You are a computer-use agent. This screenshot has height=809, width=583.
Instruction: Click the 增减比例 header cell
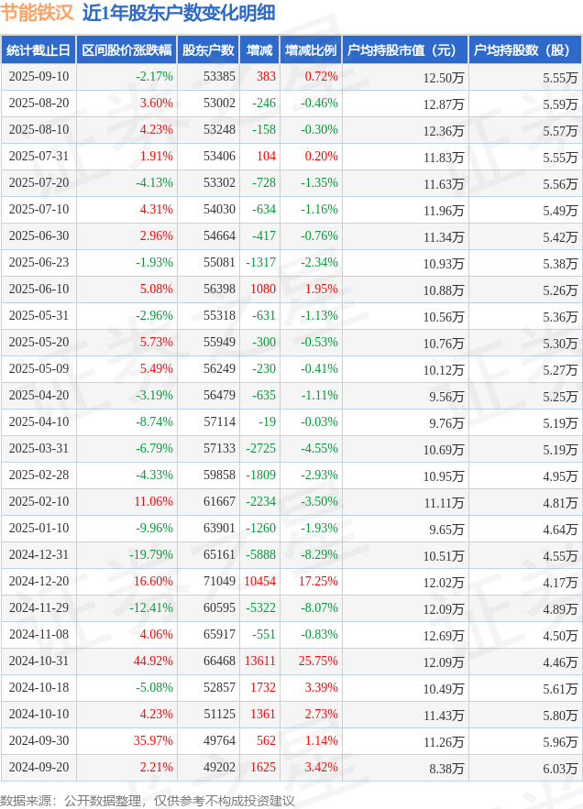pyautogui.click(x=311, y=50)
